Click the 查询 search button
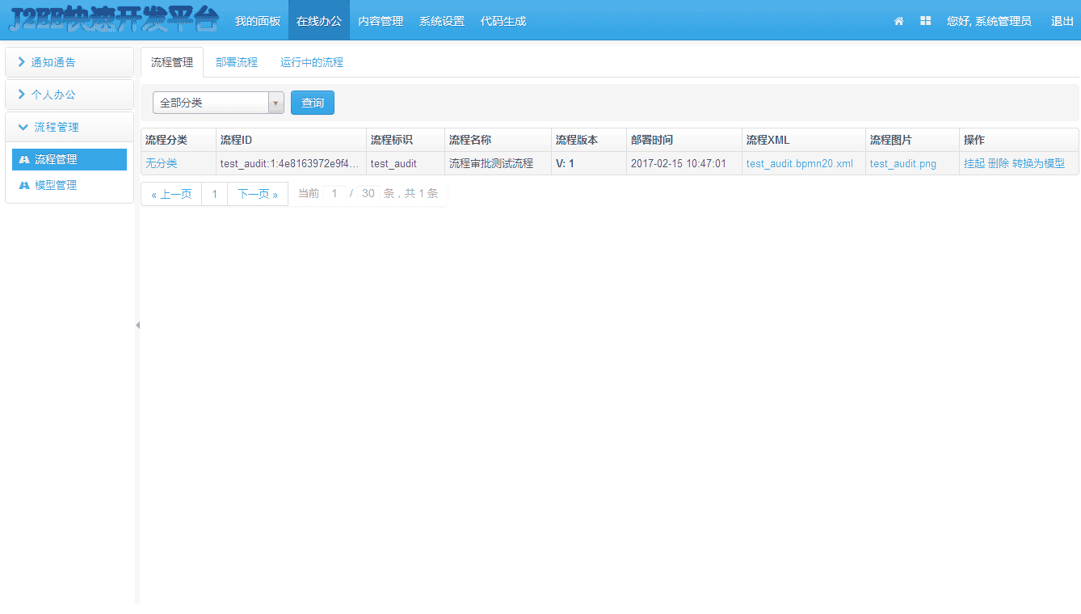Screen dimensions: 1081x614 click(x=312, y=103)
